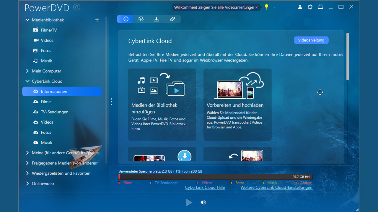Expand the Mein Computer section
The image size is (378, 212).
[27, 71]
